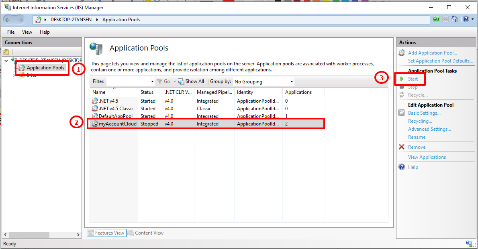Click DESKTOP-2TVNSFN in the address bar
Viewport: 478px width, 249px height.
(71, 20)
